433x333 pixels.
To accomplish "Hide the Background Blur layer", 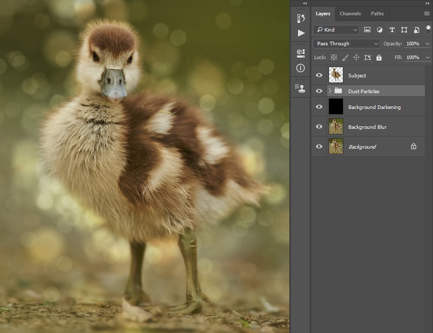I will coord(319,126).
